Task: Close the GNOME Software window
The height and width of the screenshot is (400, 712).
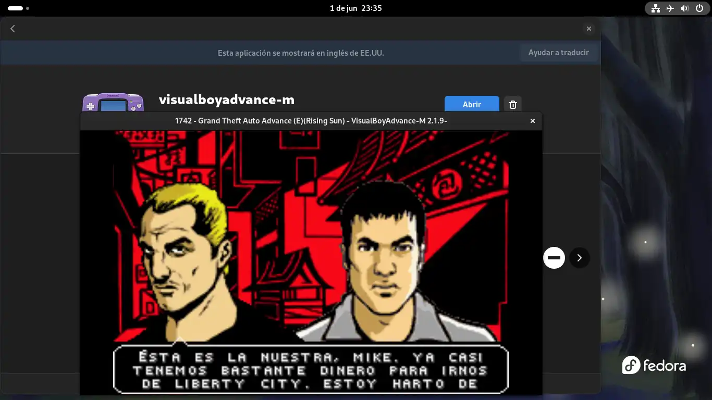Action: pos(589,29)
